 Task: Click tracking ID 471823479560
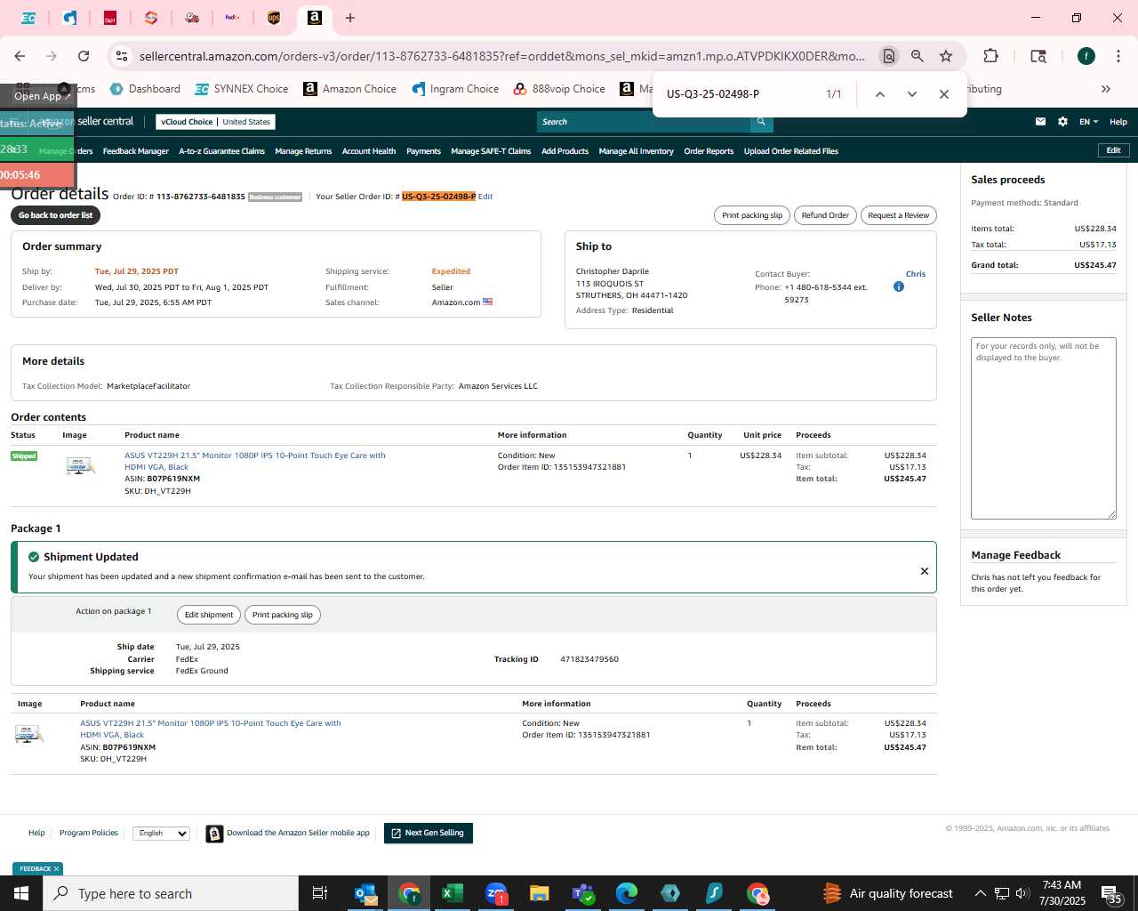click(x=589, y=659)
